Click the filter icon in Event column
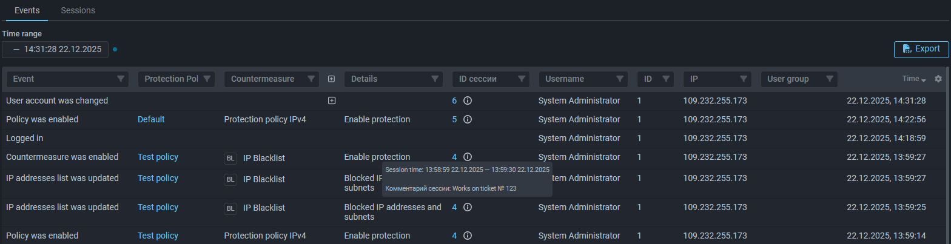This screenshot has width=951, height=244. click(x=121, y=79)
